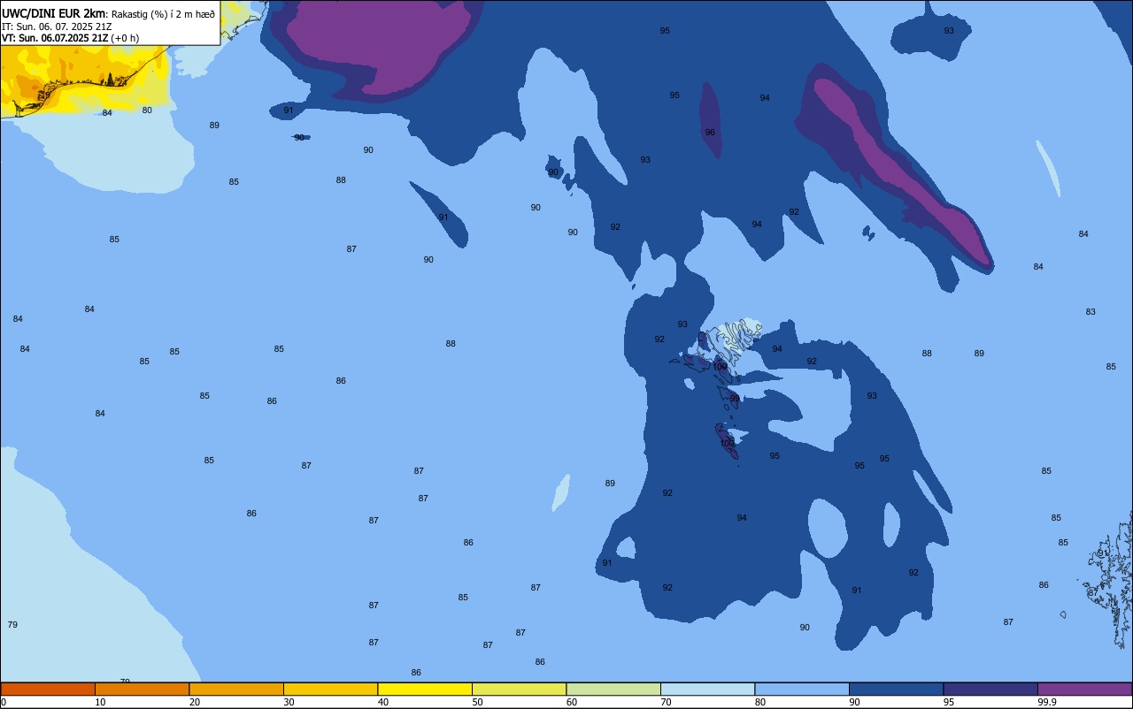This screenshot has height=709, width=1133.
Task: Select the "Rakastig (%) í 2 m hæð" label
Action: [x=163, y=13]
